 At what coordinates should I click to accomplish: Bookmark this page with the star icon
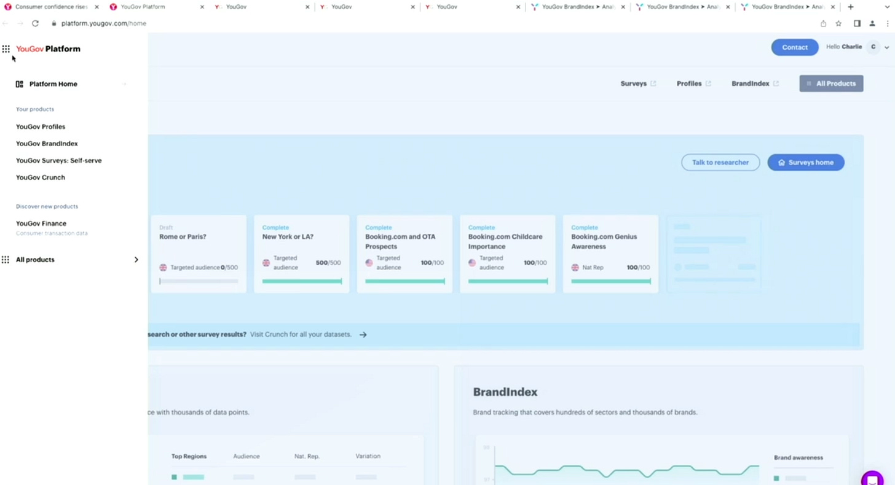pyautogui.click(x=838, y=23)
